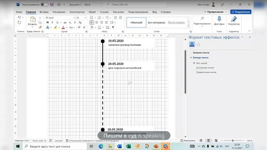Open numbered list dropdown arrow
The height and width of the screenshot is (150, 267).
(103, 17)
